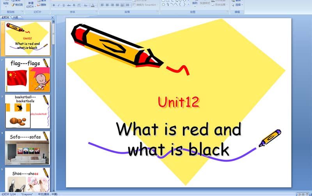
Task: Align text left
Action: coord(102,5)
